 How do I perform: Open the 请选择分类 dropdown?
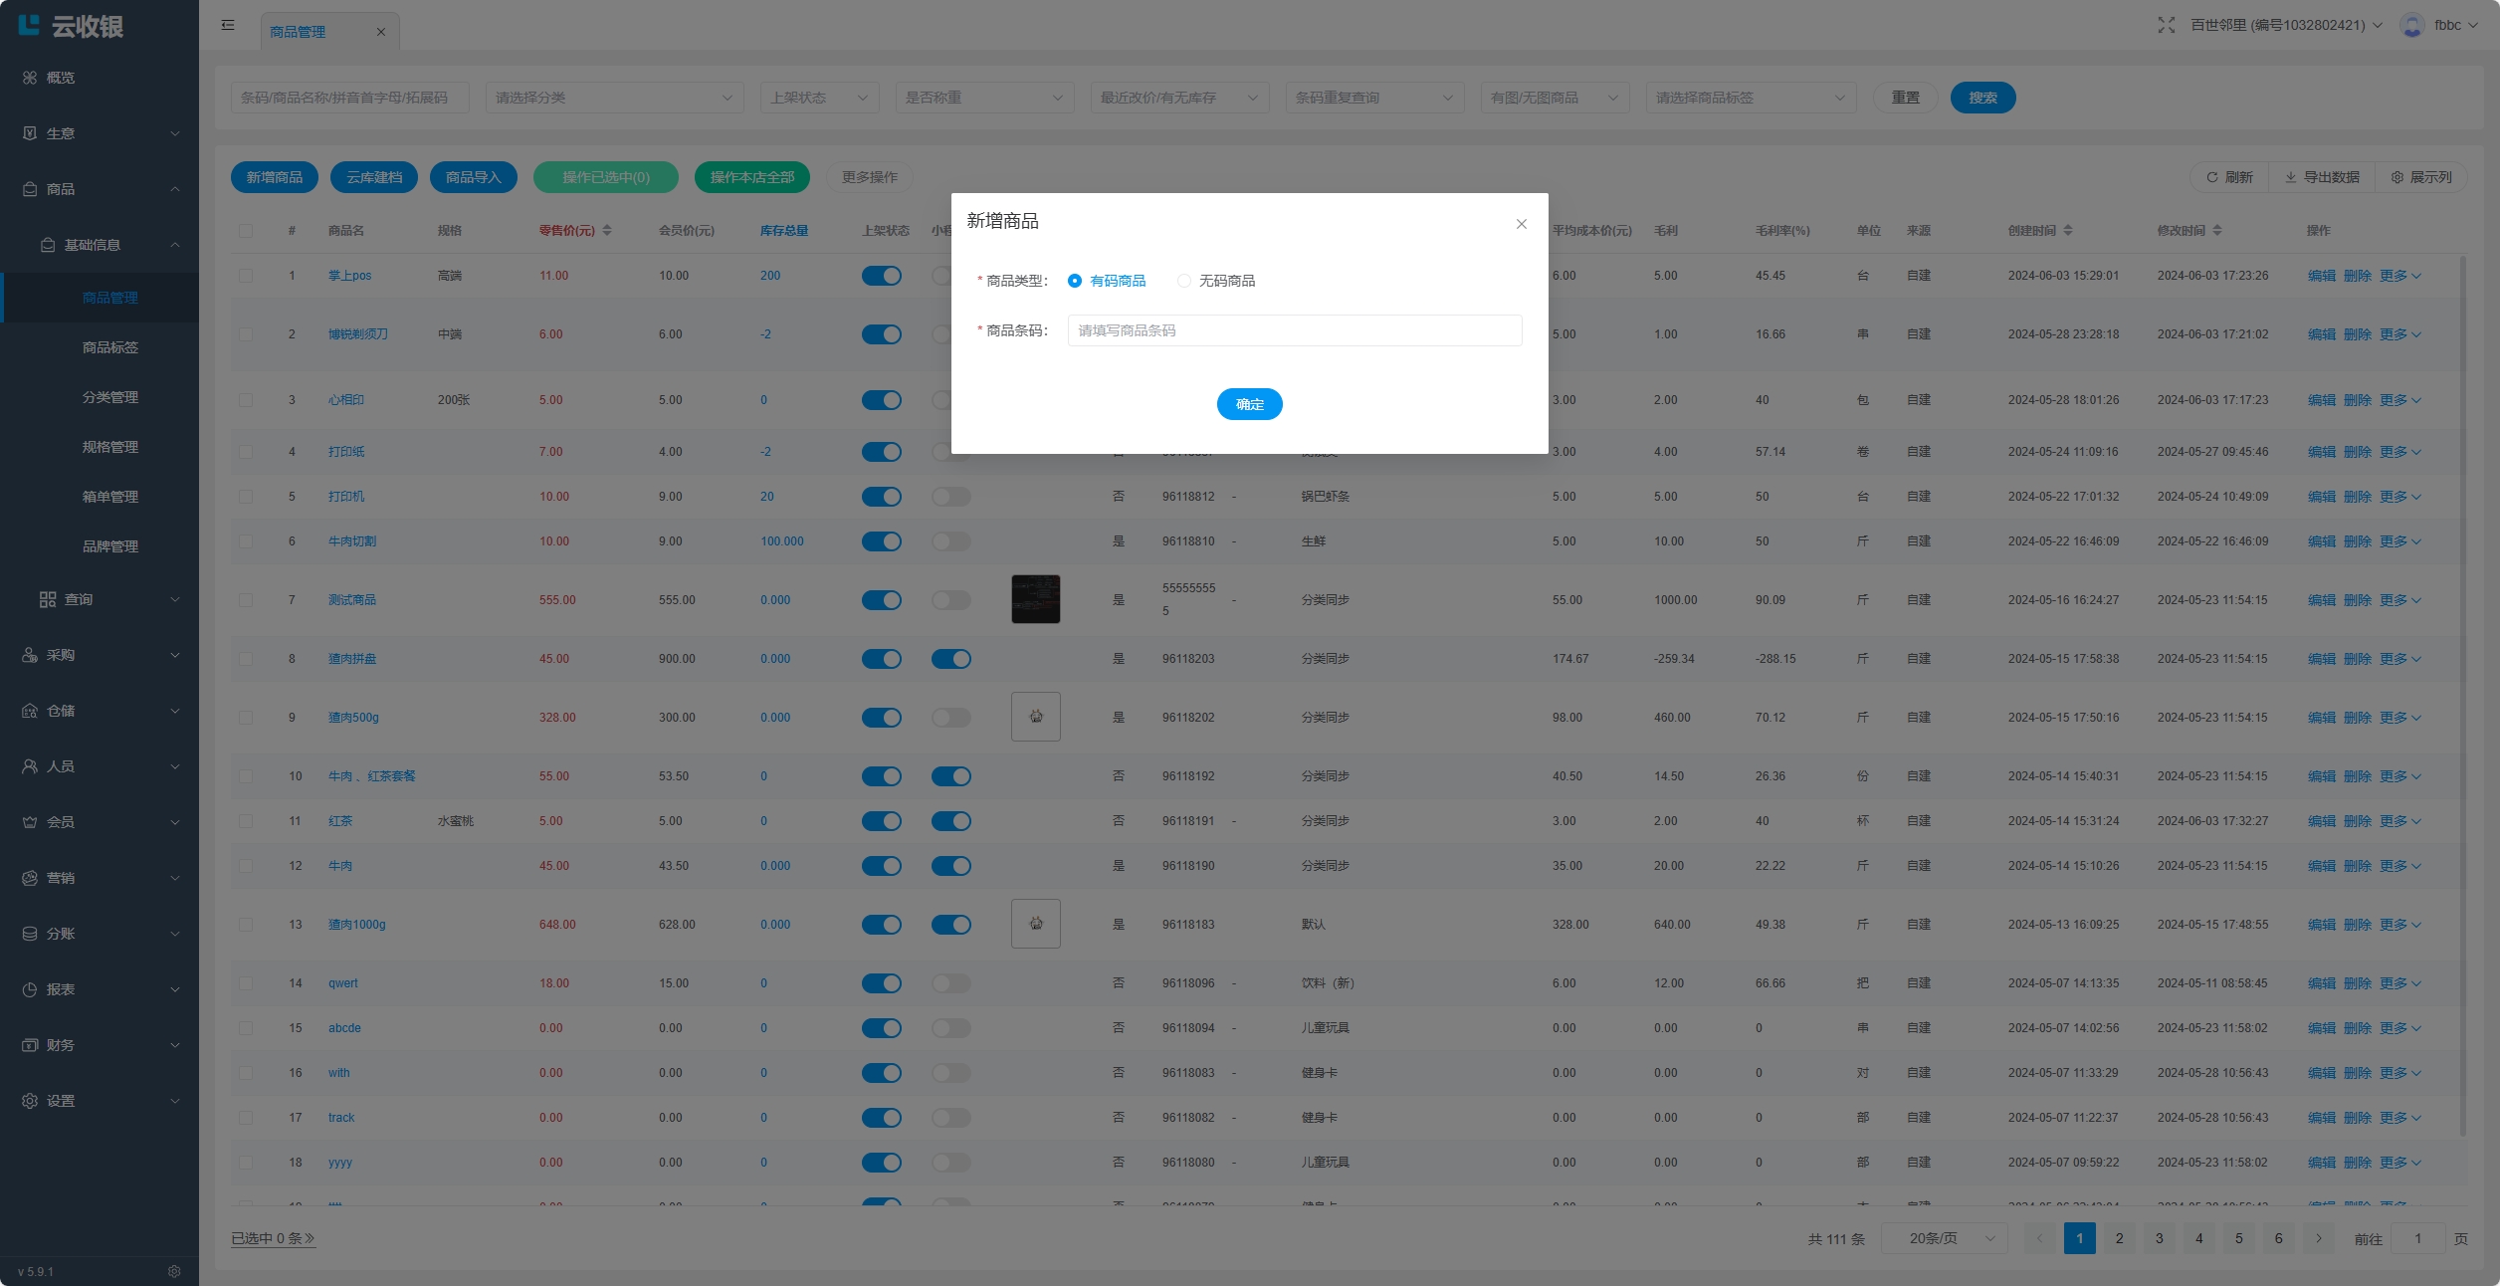pos(614,98)
